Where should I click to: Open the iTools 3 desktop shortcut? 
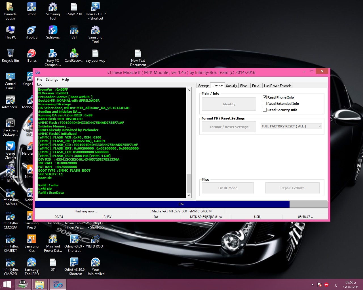tap(31, 32)
